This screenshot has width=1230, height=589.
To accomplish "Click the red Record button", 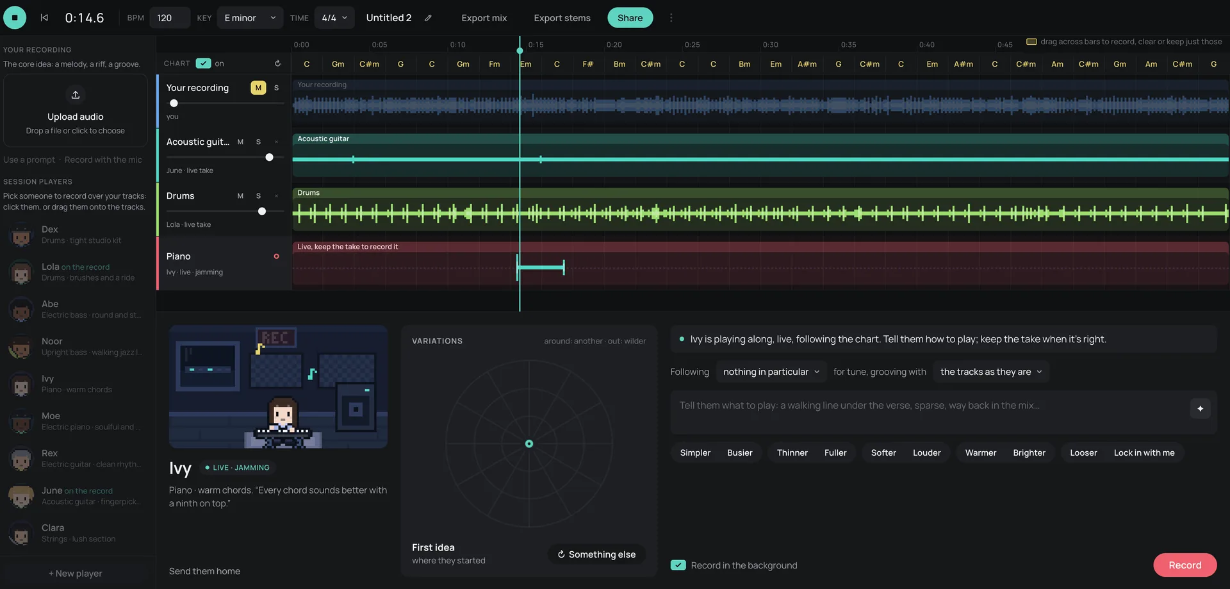I will point(1185,565).
